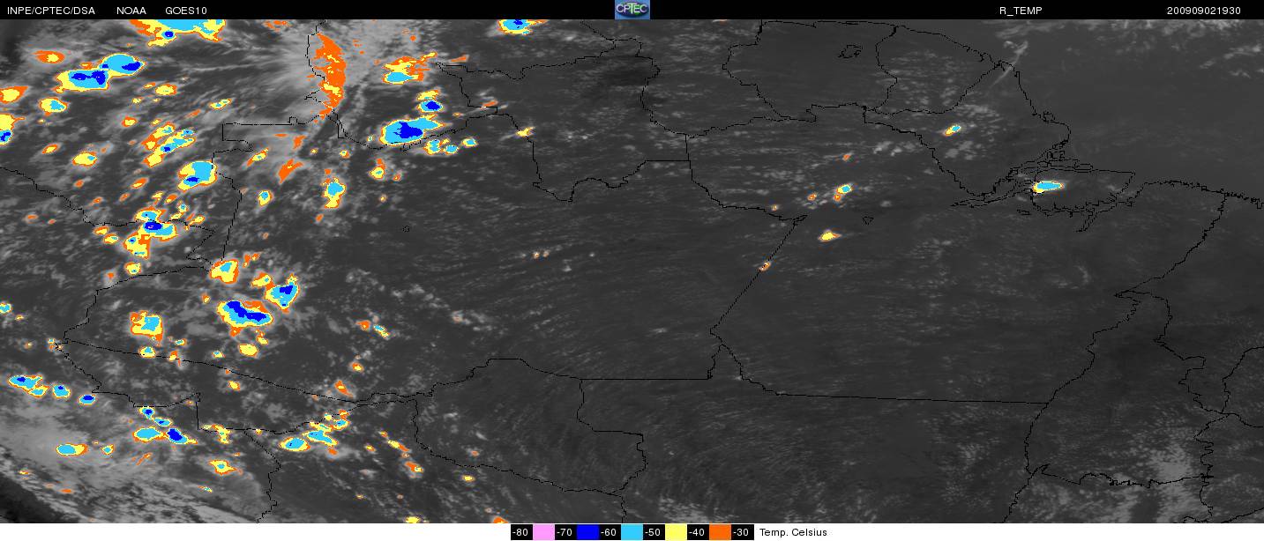Screen dimensions: 1264x541
Task: Click the long orange cloud streak at top
Action: 330,70
